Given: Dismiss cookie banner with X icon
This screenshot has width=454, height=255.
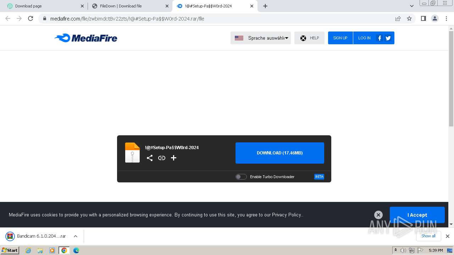Looking at the screenshot, I should (378, 215).
